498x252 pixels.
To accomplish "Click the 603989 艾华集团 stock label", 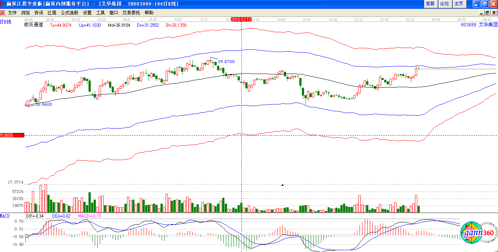I will (479, 25).
